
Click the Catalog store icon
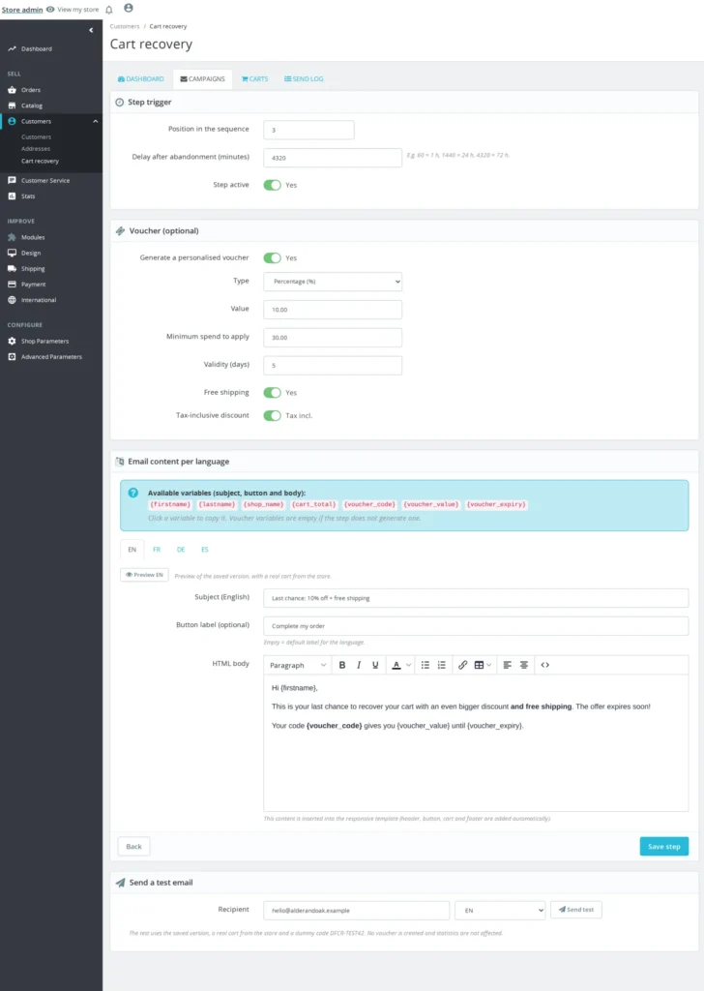(12, 105)
